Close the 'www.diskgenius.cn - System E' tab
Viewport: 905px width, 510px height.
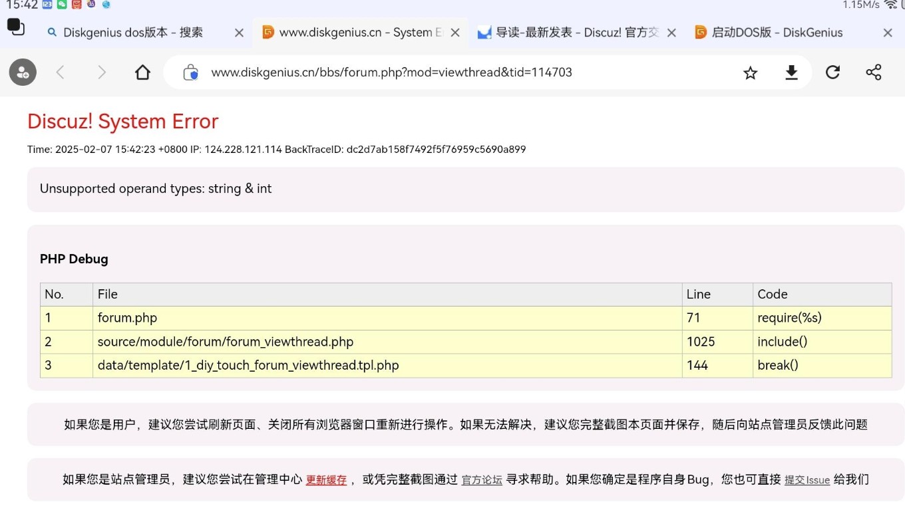click(455, 33)
